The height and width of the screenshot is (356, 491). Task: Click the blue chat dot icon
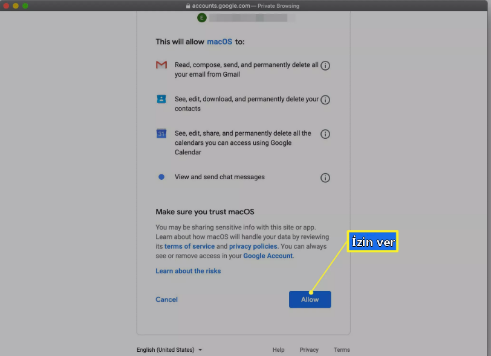coord(161,177)
